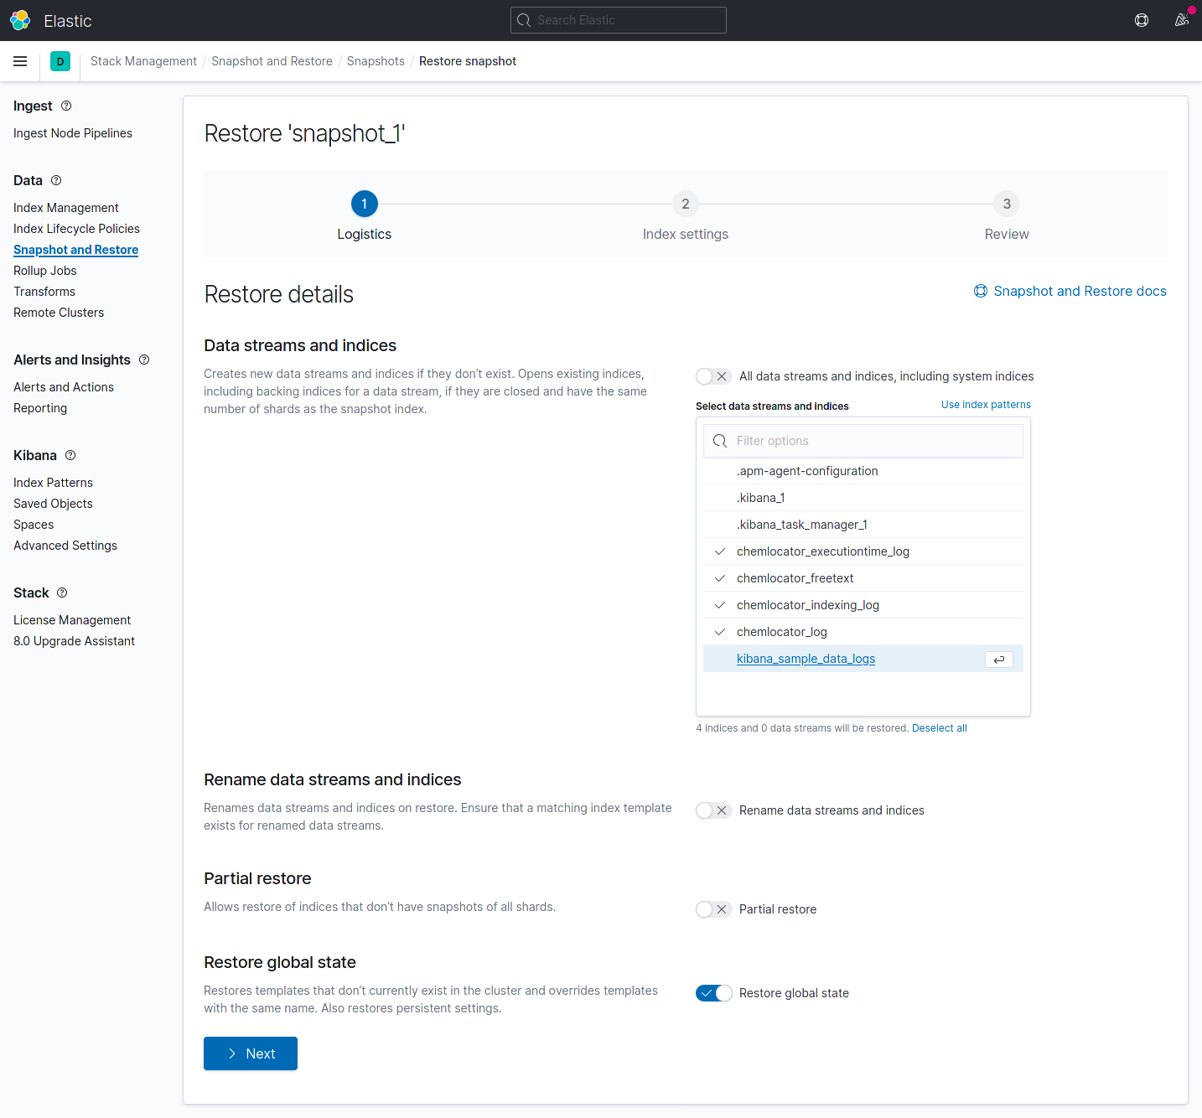Image resolution: width=1202 pixels, height=1118 pixels.
Task: Click the help icon beside Alerts and Insights
Action: pyautogui.click(x=144, y=360)
